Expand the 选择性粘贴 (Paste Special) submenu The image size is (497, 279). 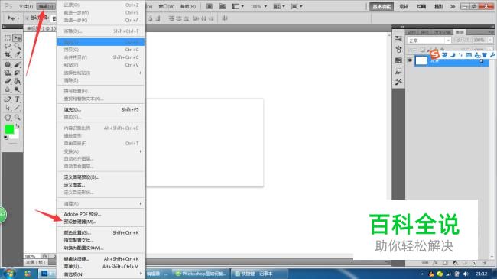coord(100,73)
